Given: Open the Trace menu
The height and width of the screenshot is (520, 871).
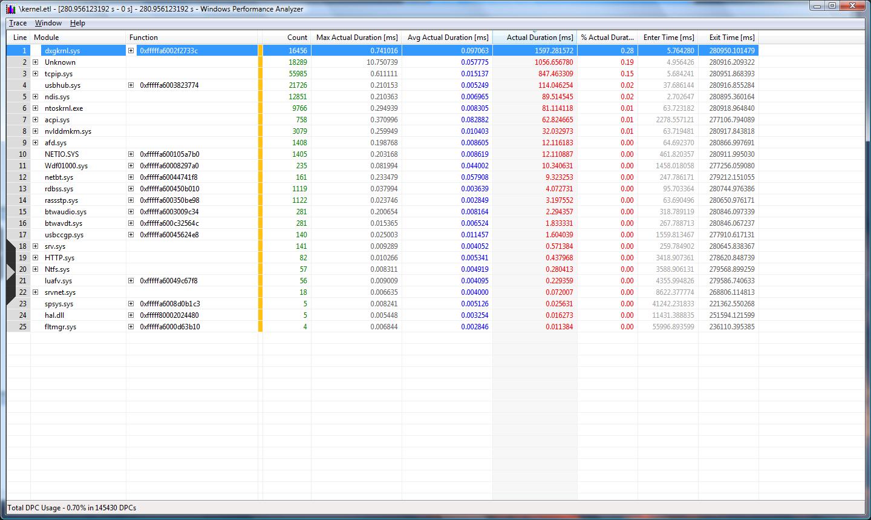Looking at the screenshot, I should click(x=18, y=23).
